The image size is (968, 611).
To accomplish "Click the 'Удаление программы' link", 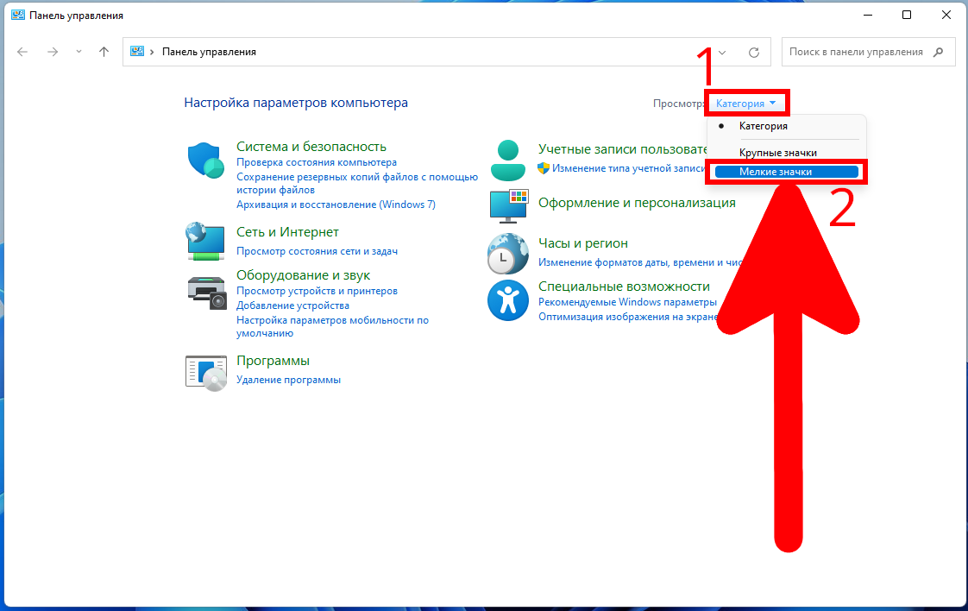I will point(288,380).
